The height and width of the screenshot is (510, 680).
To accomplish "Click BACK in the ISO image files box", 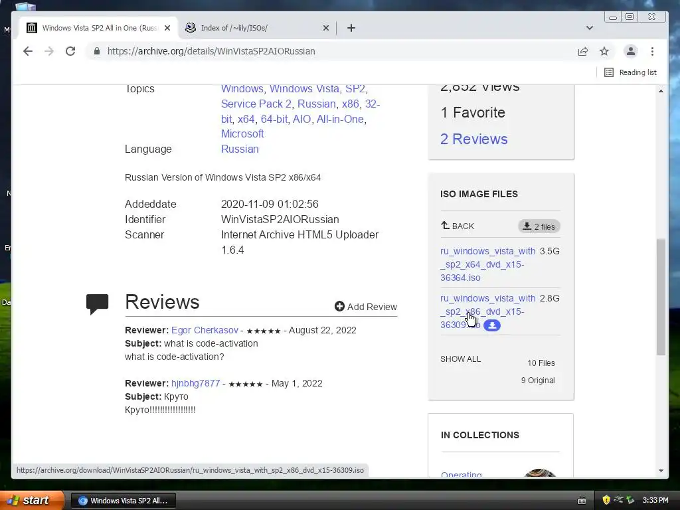I will point(458,226).
